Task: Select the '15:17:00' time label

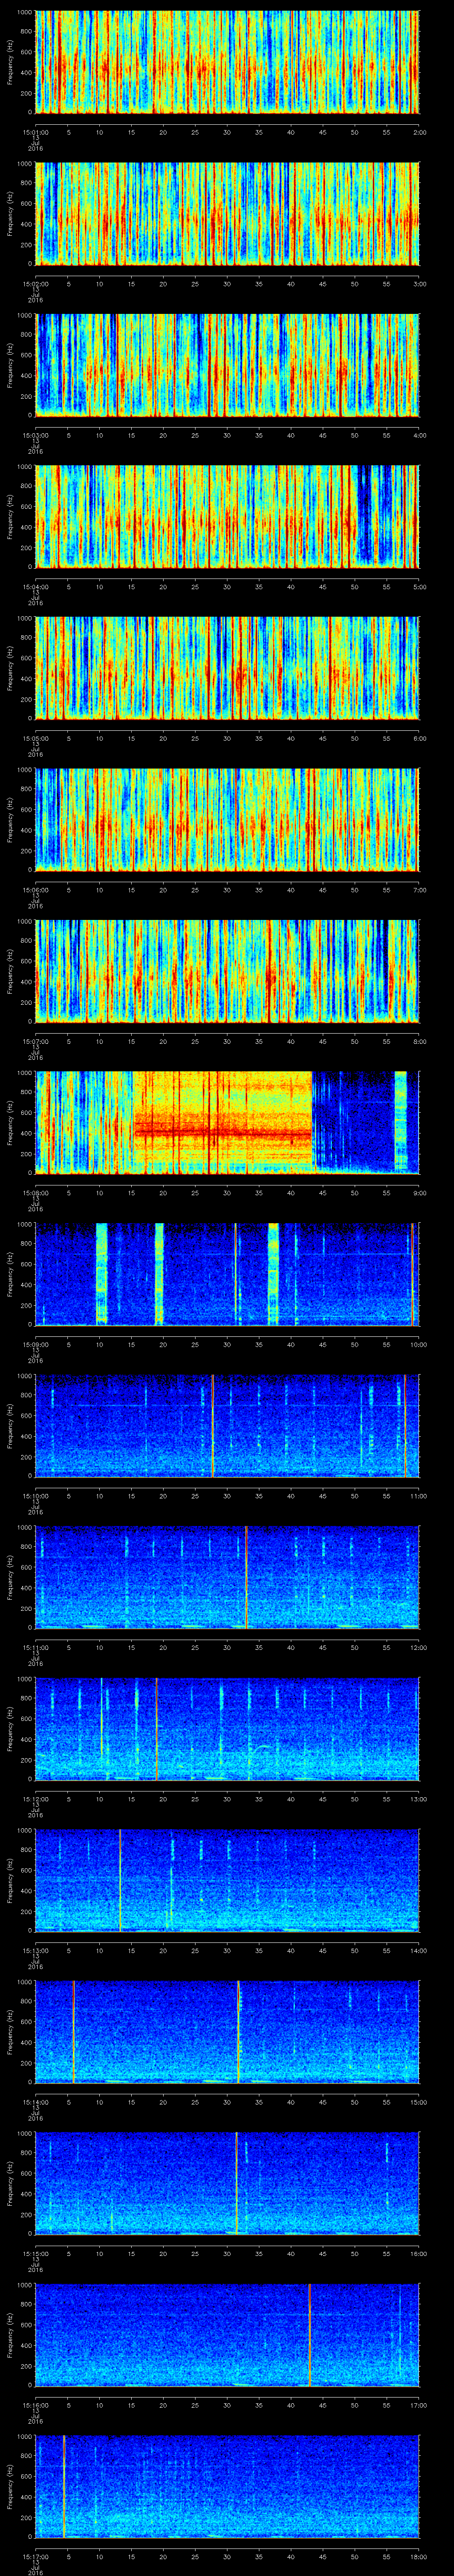Action: (36, 2555)
